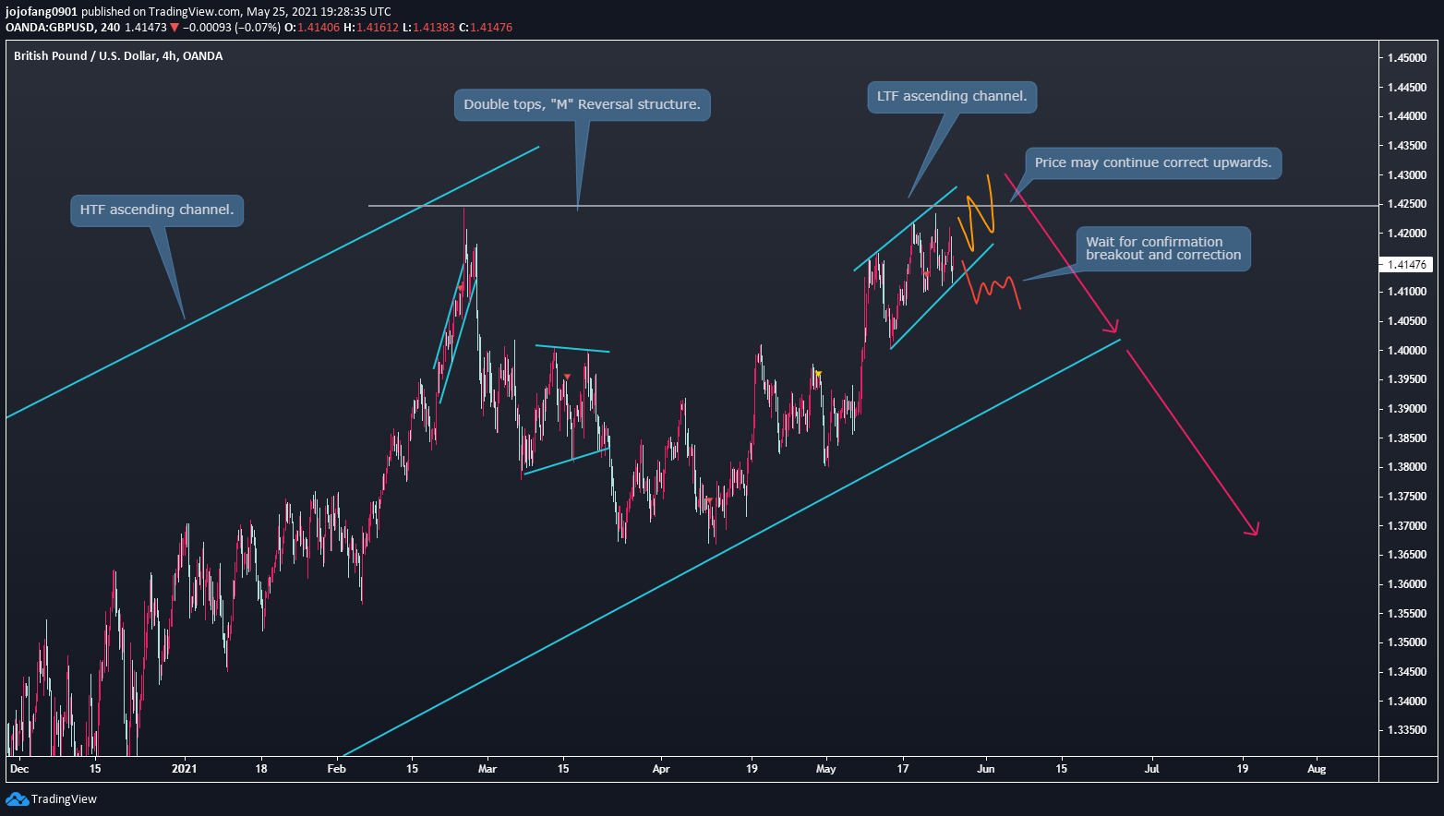
Task: Click the username jojofang0901 in the header
Action: pyautogui.click(x=42, y=12)
